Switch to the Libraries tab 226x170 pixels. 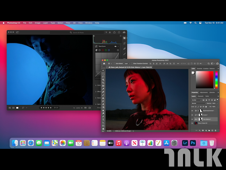pos(212,93)
